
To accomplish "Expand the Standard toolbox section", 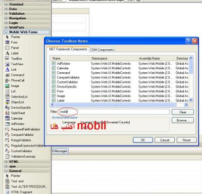I will tap(6, 5).
